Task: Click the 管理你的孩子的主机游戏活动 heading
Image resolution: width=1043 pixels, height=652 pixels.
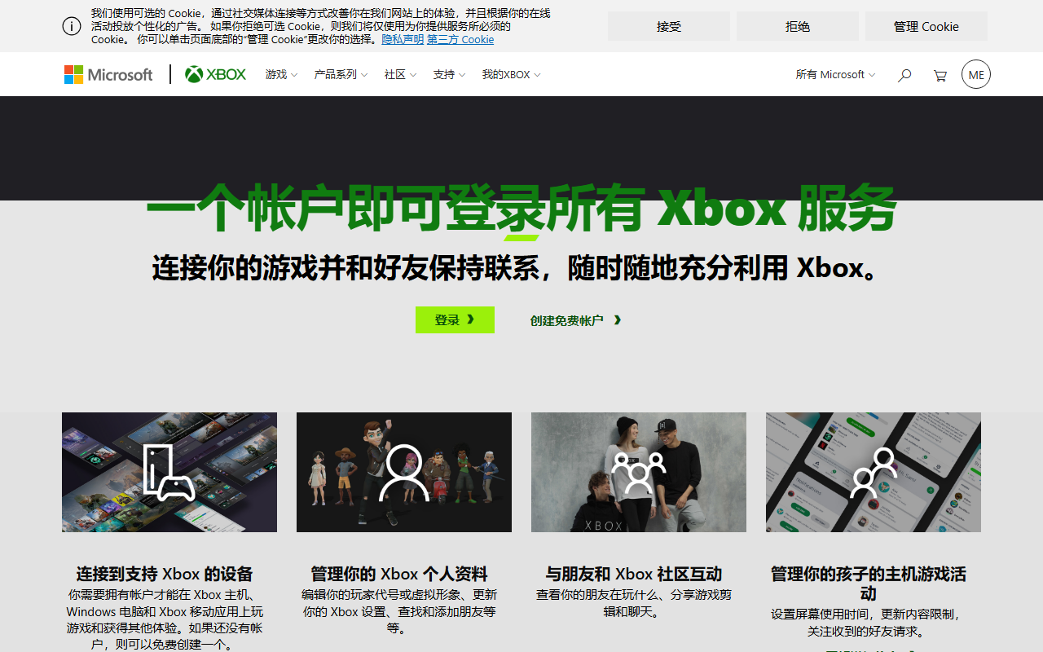Action: click(869, 584)
